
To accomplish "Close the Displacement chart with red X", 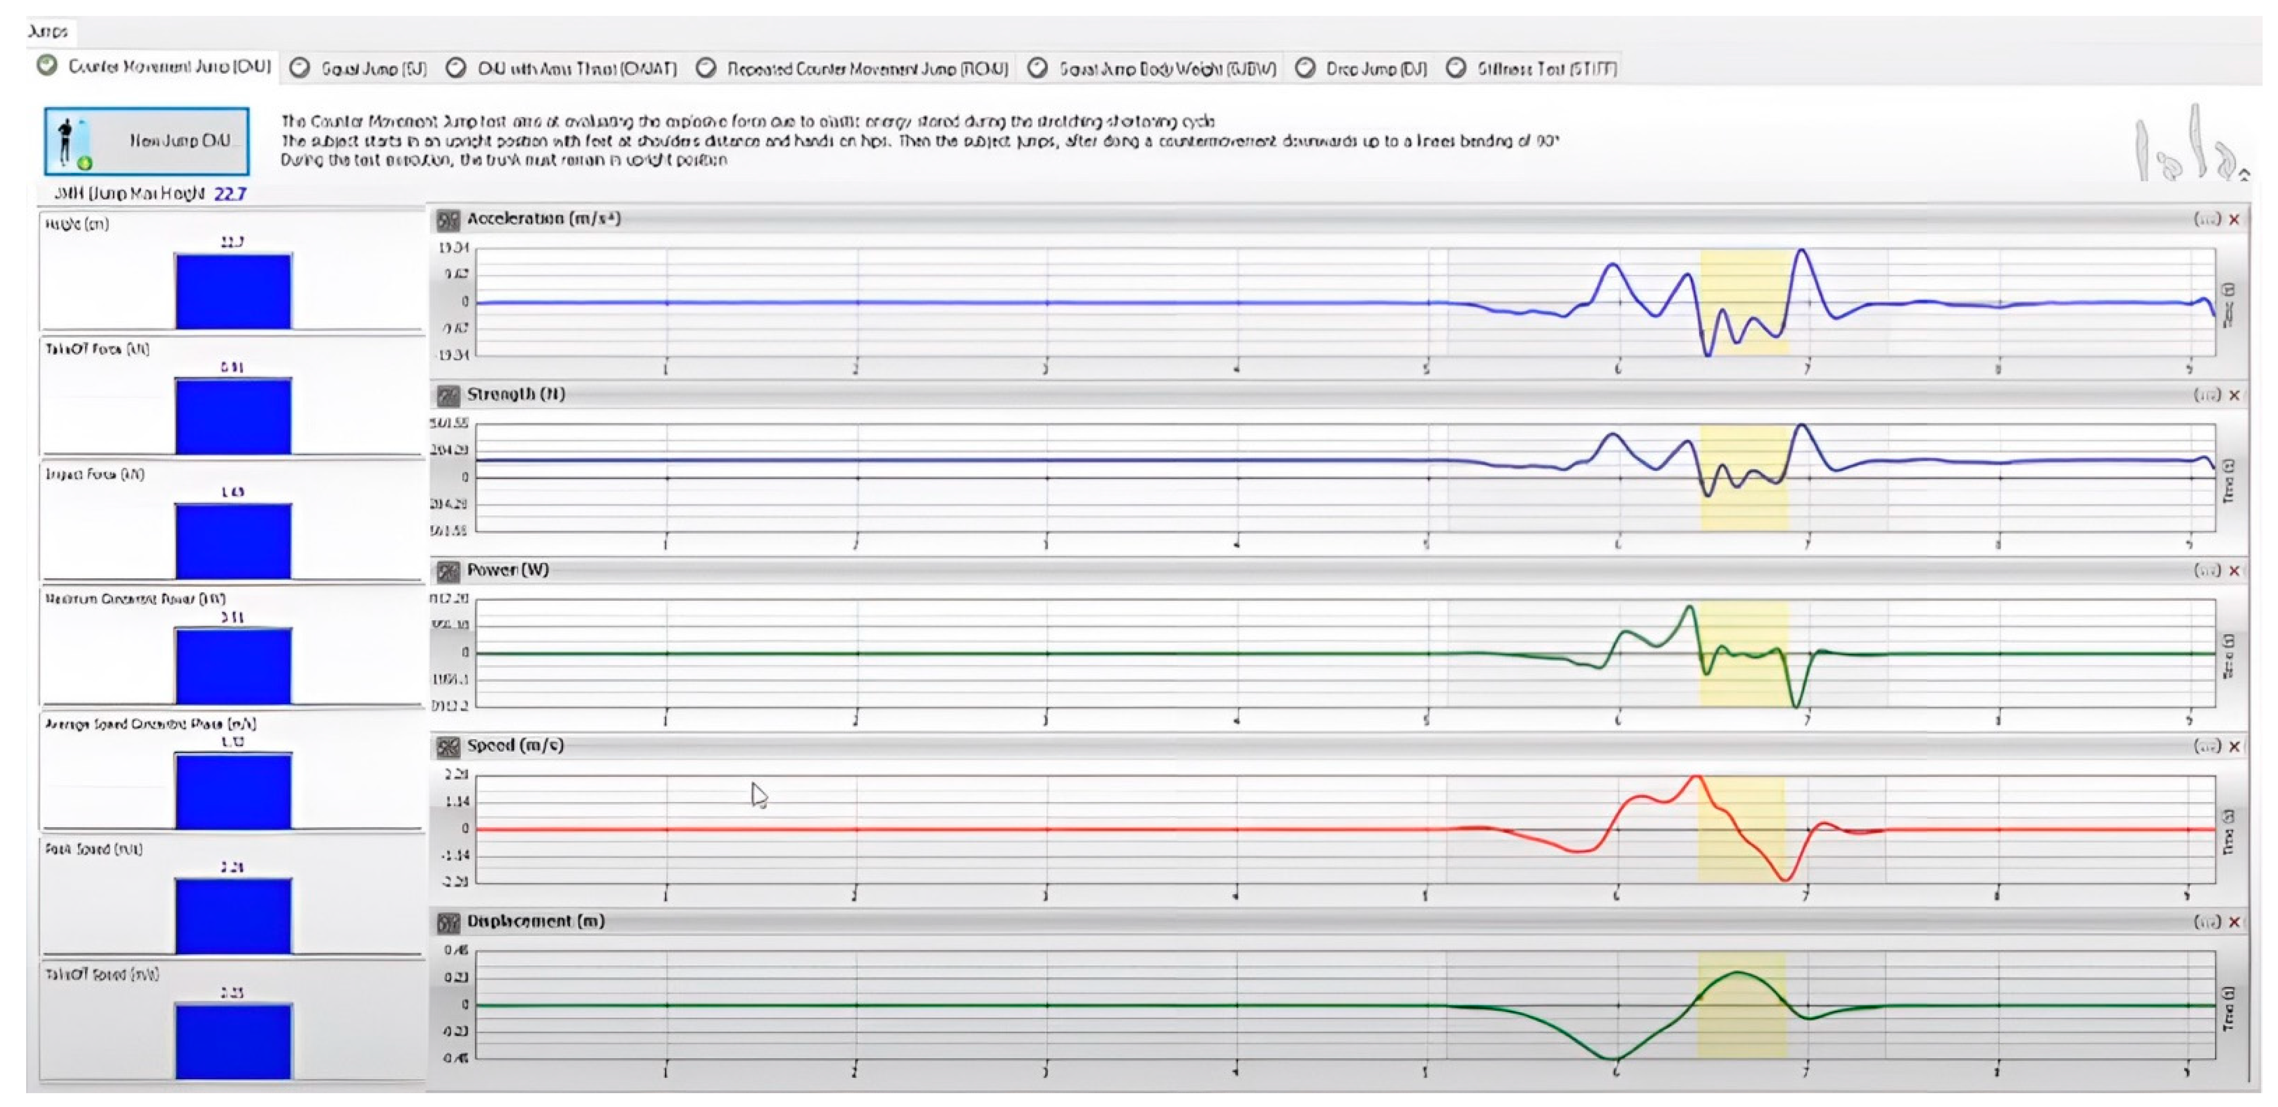I will [2234, 922].
